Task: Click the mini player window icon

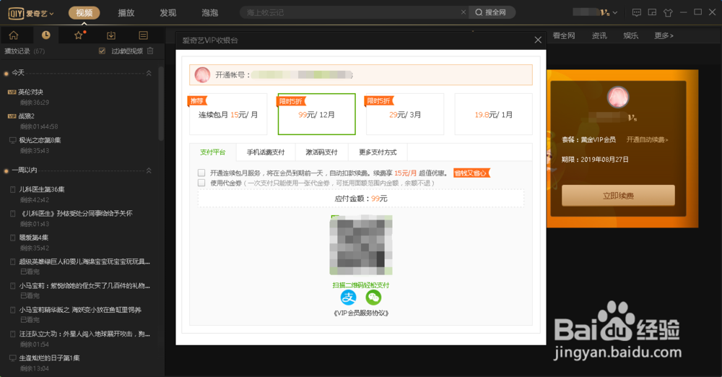Action: pos(652,12)
